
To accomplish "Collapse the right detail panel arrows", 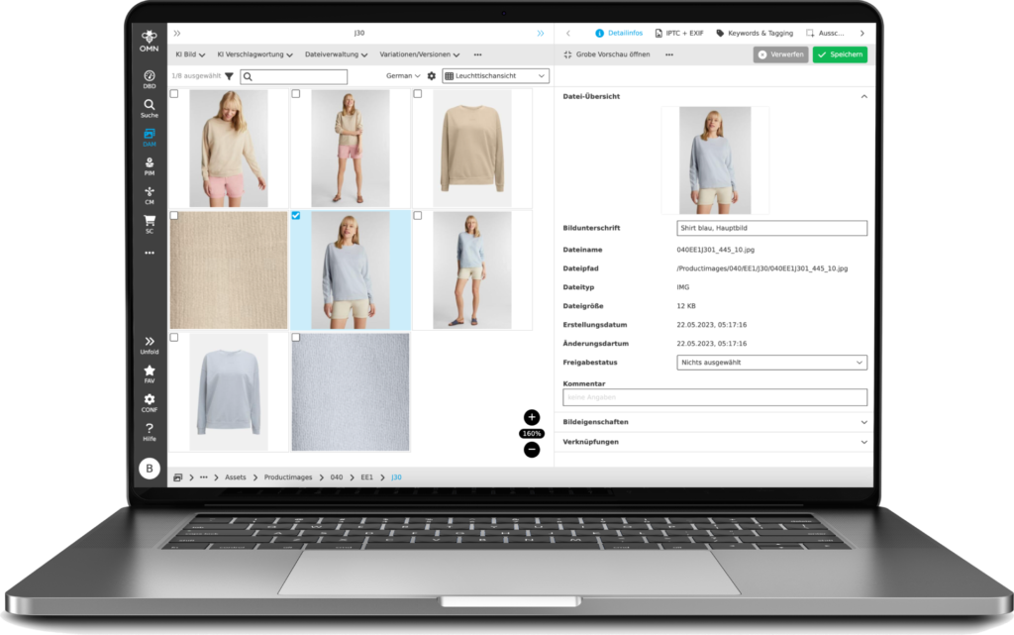I will (x=541, y=33).
